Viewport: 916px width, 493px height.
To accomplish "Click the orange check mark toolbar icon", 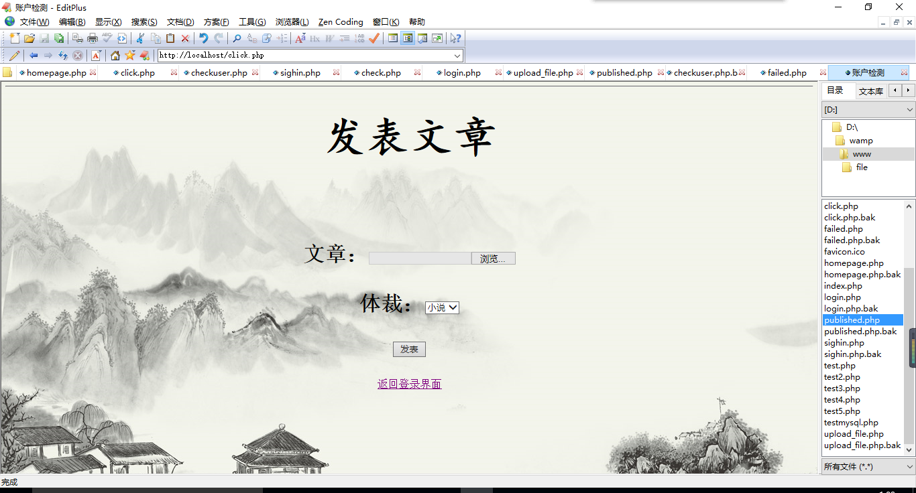I will 374,38.
